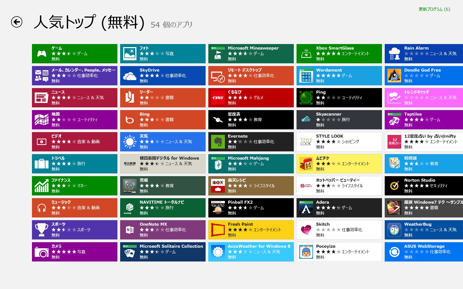Screen dimensions: 463x289
Task: Click the Skyscanner icon
Action: click(306, 120)
